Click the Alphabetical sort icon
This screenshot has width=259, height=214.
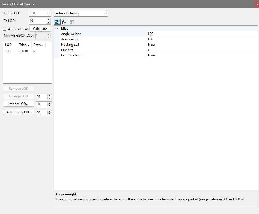[x=64, y=22]
